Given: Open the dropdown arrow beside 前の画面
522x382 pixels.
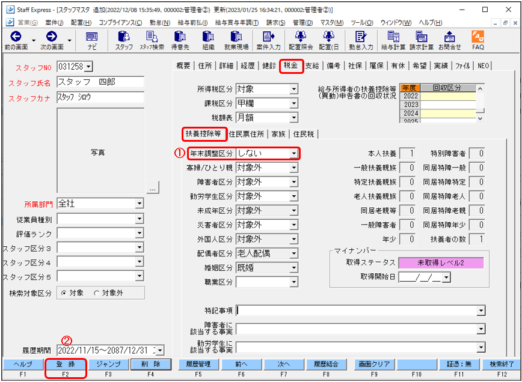Looking at the screenshot, I should [34, 41].
